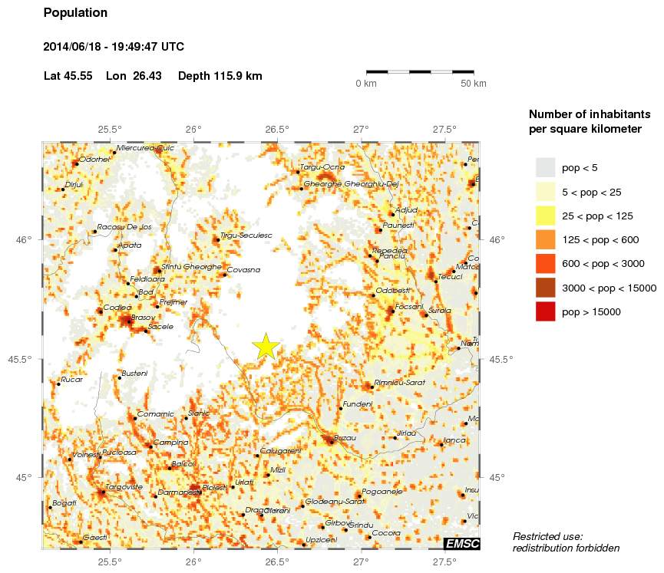Click the Targoviste city marker
Image resolution: width=664 pixels, height=573 pixels.
[104, 491]
